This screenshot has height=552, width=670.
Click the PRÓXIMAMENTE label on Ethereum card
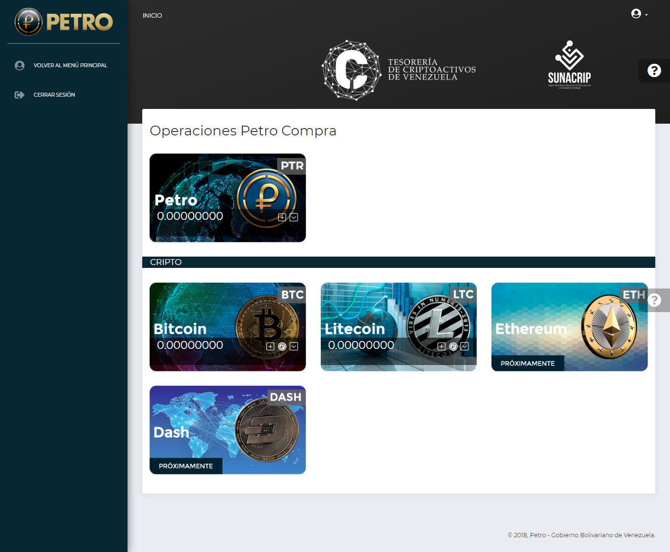tap(528, 364)
